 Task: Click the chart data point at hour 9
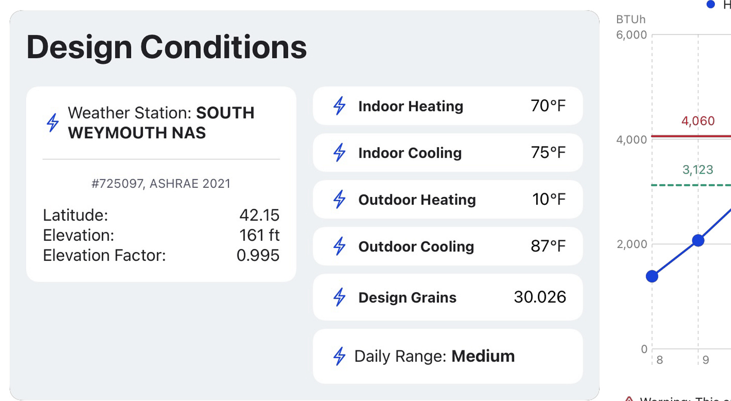[698, 240]
